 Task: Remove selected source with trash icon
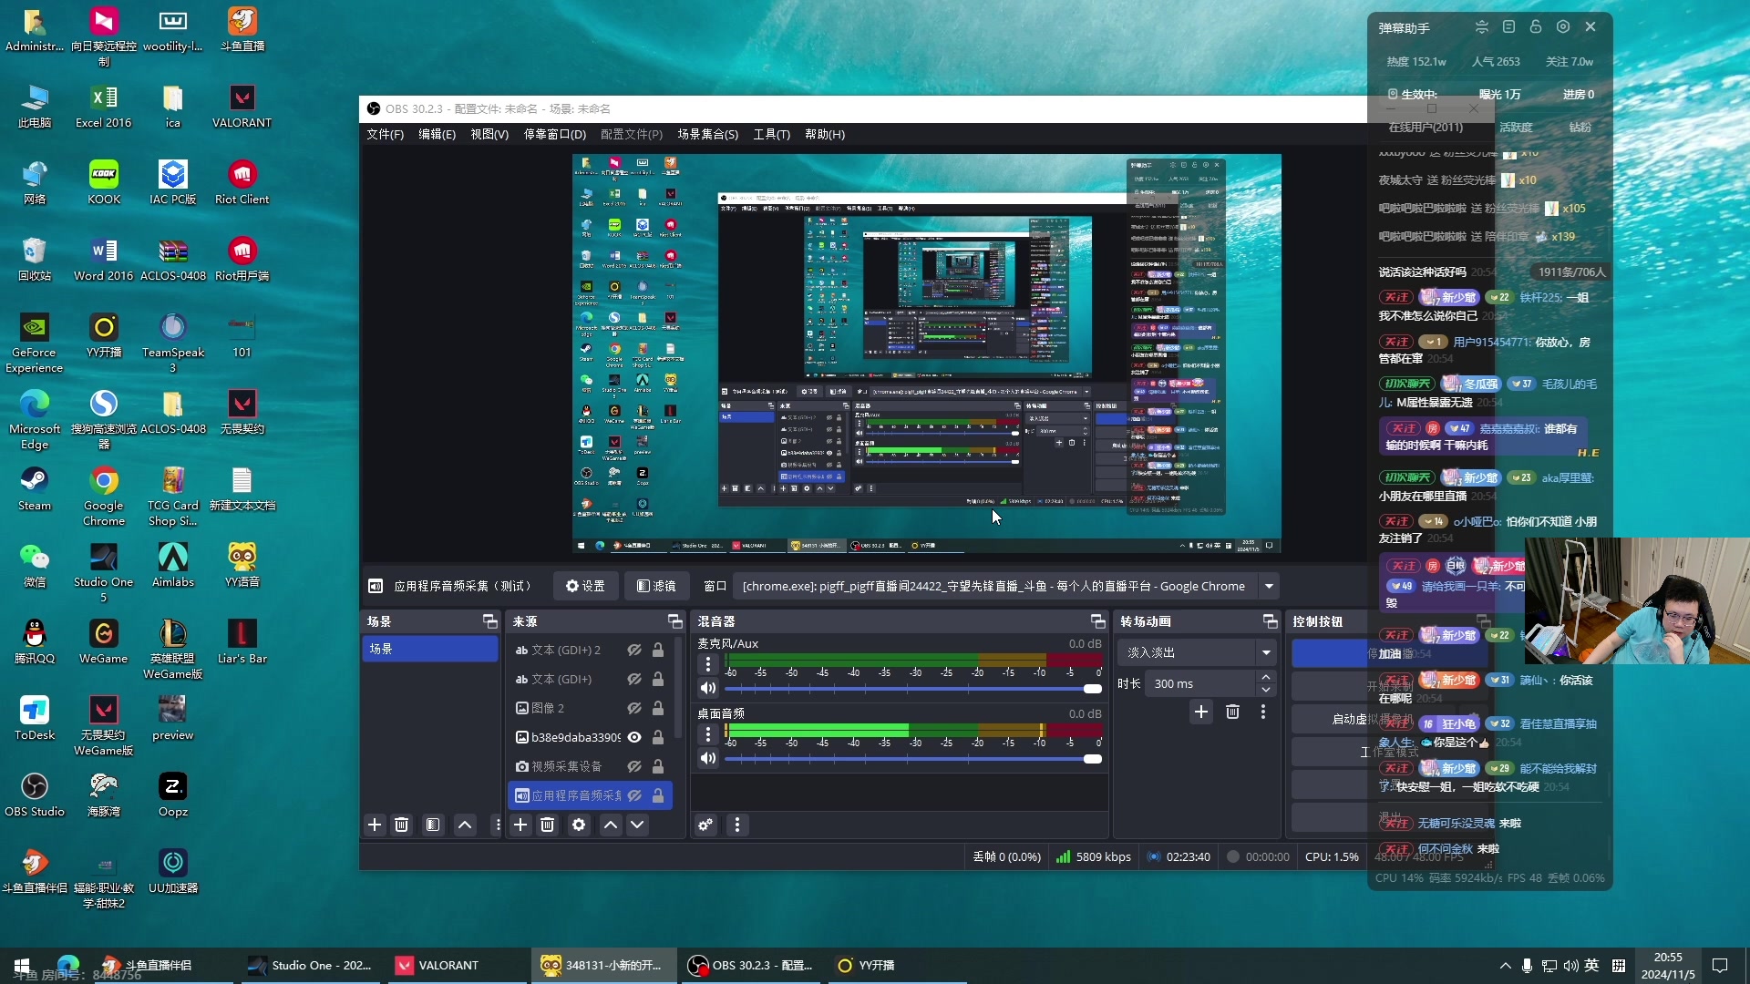[x=548, y=825]
